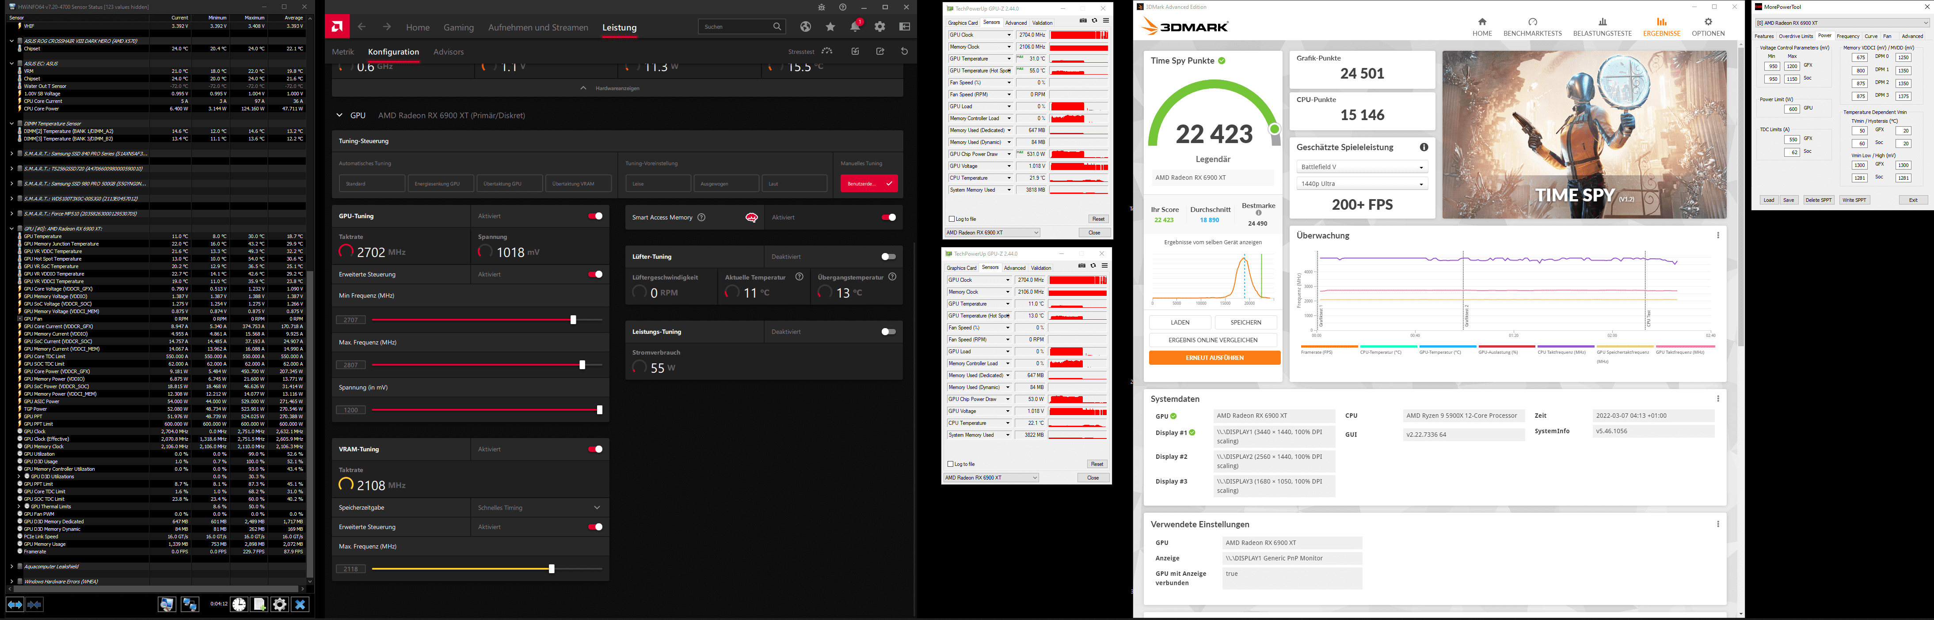Toggle Smart Access Memory switch

click(x=889, y=218)
